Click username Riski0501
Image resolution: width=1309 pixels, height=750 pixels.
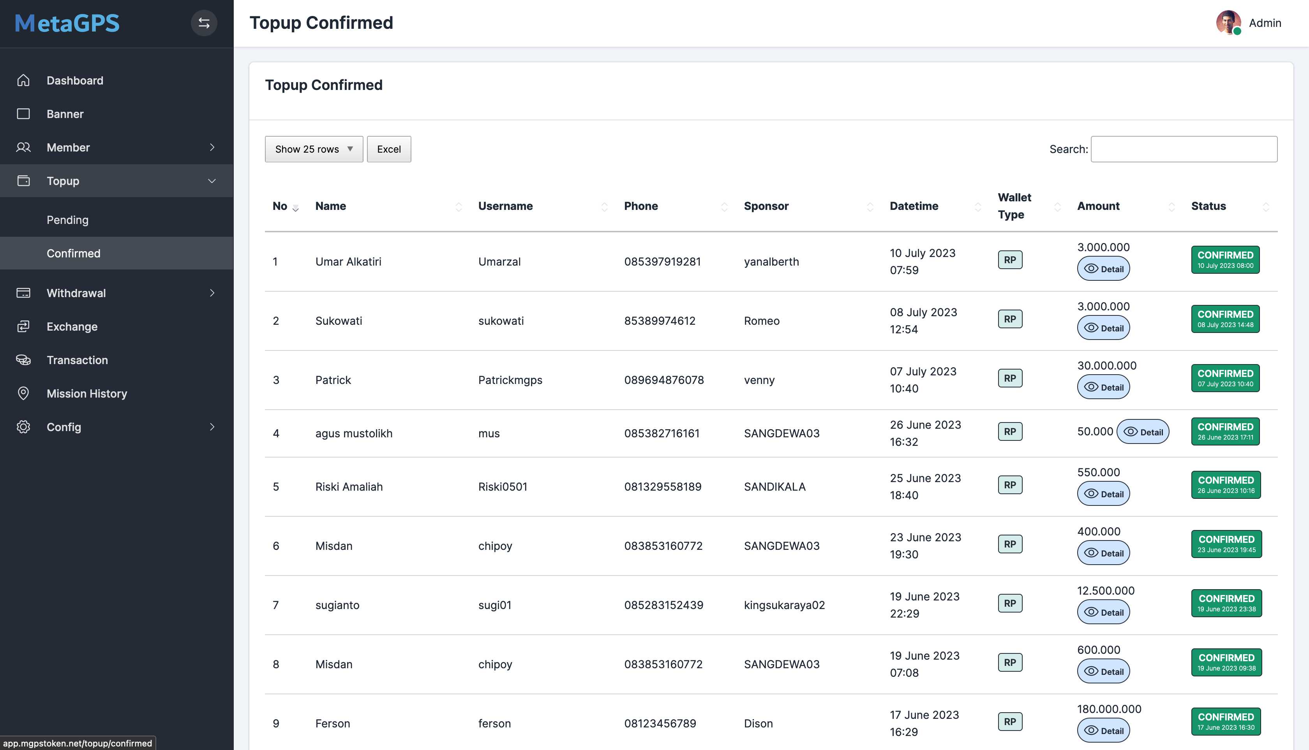point(503,487)
